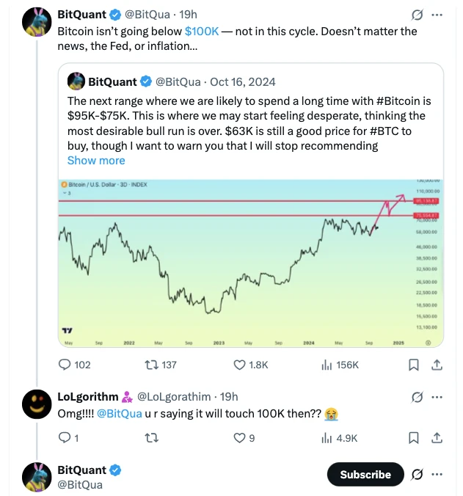Like LoLgorithm's reply
Image resolution: width=463 pixels, height=496 pixels.
(238, 438)
